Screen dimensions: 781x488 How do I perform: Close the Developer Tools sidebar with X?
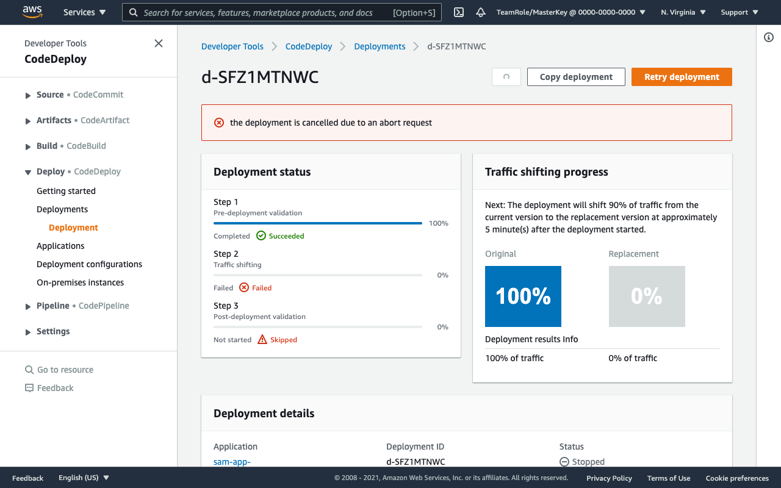tap(159, 43)
